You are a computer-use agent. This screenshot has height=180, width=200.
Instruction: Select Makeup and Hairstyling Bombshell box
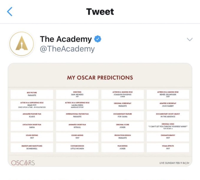(32, 147)
